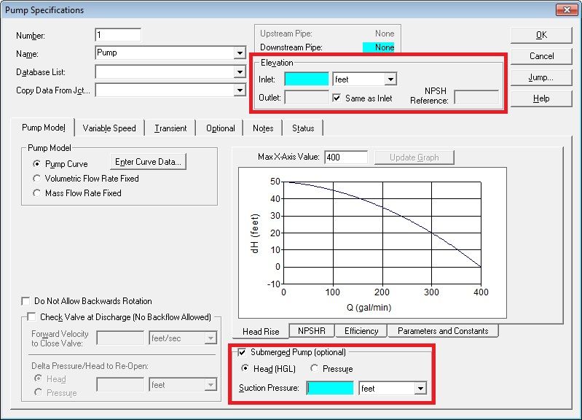Enable Do Not Allow Backwards Rotation
Screen dimensions: 582x420
click(x=27, y=301)
